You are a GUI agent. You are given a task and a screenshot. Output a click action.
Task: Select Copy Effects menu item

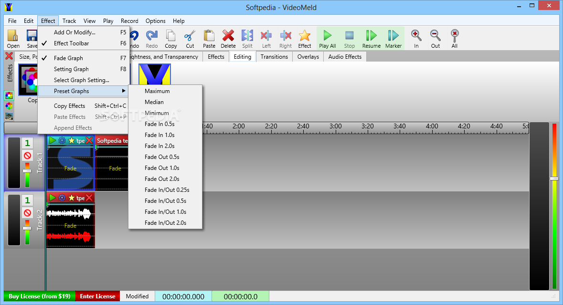pos(83,106)
